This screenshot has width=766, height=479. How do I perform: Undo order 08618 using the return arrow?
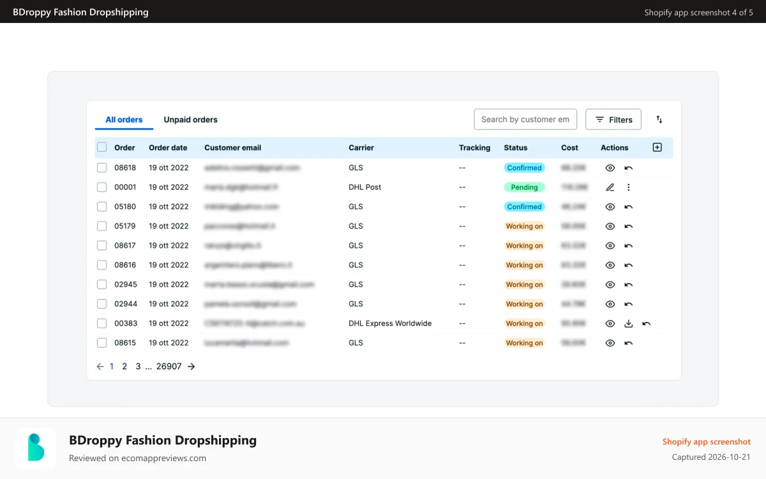point(628,168)
